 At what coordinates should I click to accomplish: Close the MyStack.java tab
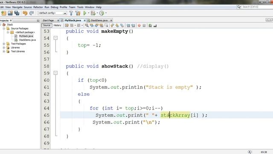click(x=84, y=21)
